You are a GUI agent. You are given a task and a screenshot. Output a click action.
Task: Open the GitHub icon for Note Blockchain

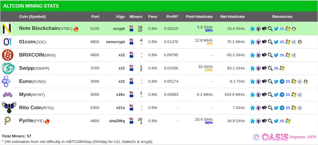[258, 29]
